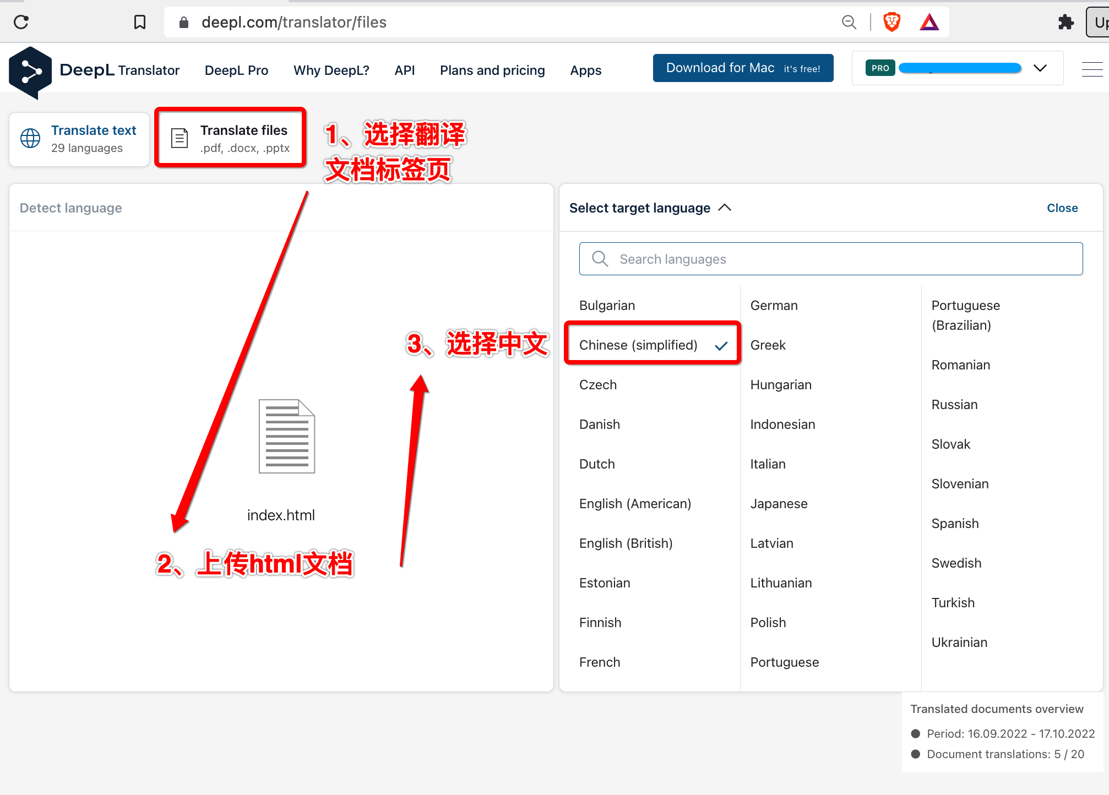Click the zoom magnifier icon in address bar

849,22
